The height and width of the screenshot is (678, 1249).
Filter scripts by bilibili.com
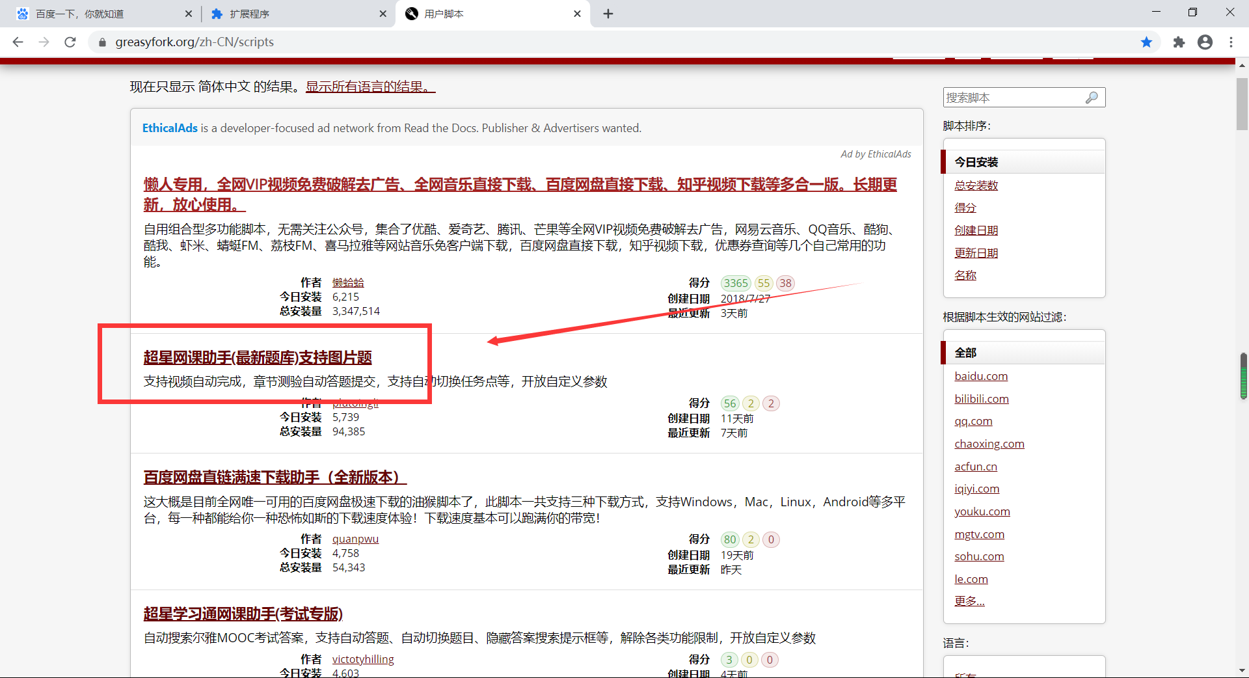(982, 399)
